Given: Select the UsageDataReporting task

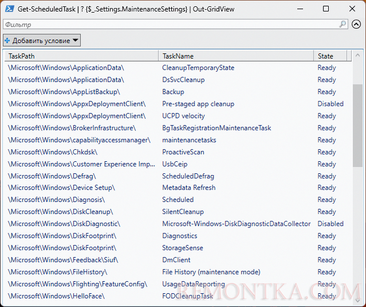Looking at the screenshot, I should [193, 284].
